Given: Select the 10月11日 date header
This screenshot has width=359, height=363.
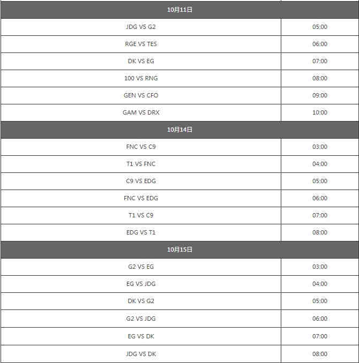Looking at the screenshot, I should [179, 10].
